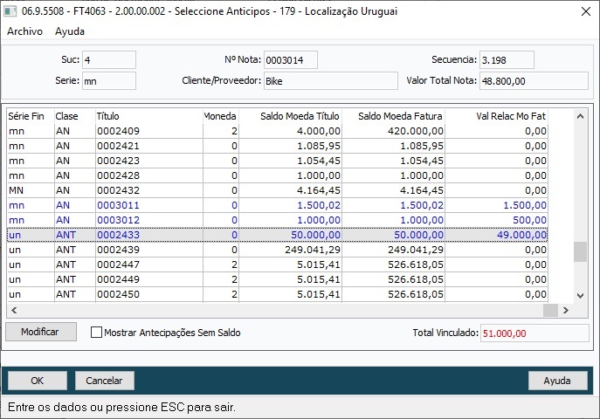Screen dimensions: 600x419
Task: Enable Mostrar Antecipações Sem Saldo checkbox
Action: click(x=96, y=333)
